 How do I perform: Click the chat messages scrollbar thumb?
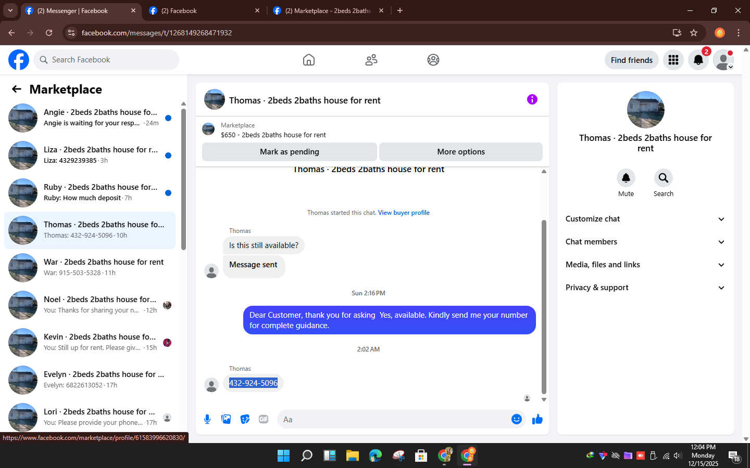544,307
